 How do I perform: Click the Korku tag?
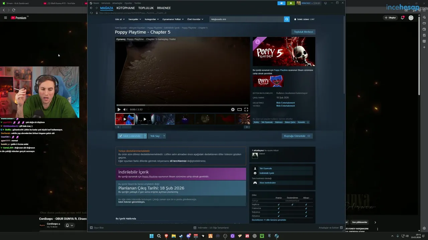256,122
